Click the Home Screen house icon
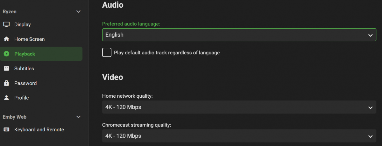Viewport: 382px width, 146px height. (6, 39)
